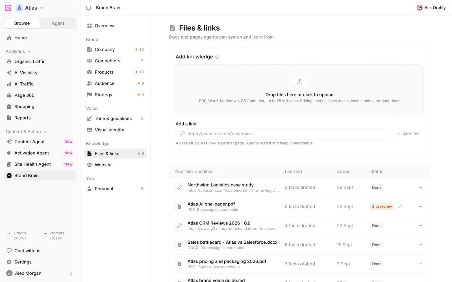Toggle the sidebar panel icon beside Brand Brain
Screen dimensions: 452x282
(88, 8)
